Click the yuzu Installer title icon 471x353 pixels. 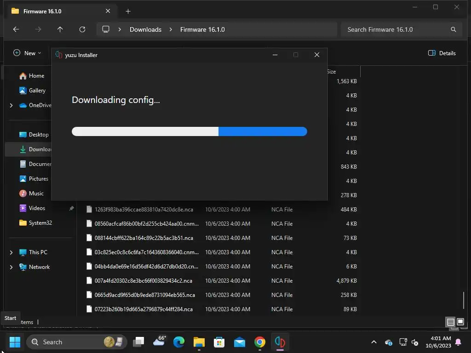[x=59, y=55]
